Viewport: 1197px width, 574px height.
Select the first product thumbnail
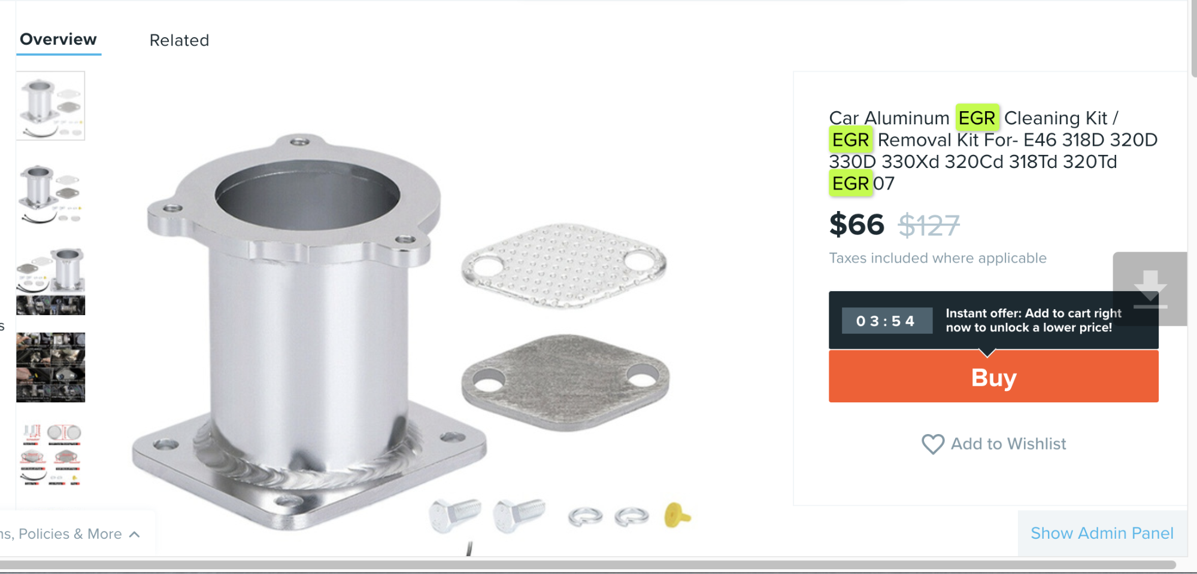pos(51,106)
